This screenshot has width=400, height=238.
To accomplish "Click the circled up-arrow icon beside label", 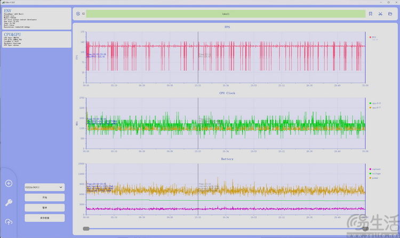I will click(x=78, y=14).
